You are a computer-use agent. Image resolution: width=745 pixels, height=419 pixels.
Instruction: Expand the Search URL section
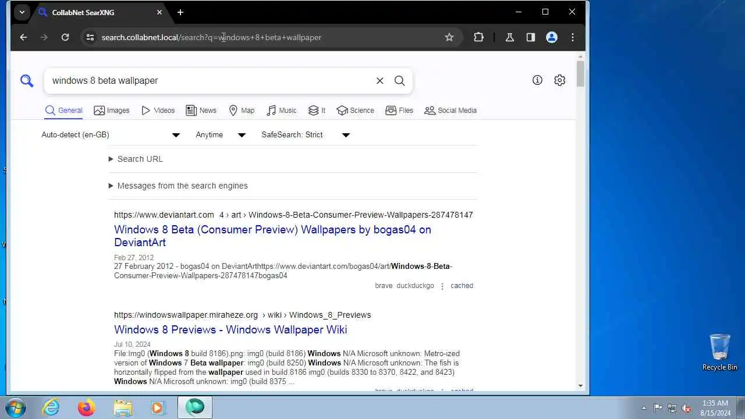[x=136, y=159]
